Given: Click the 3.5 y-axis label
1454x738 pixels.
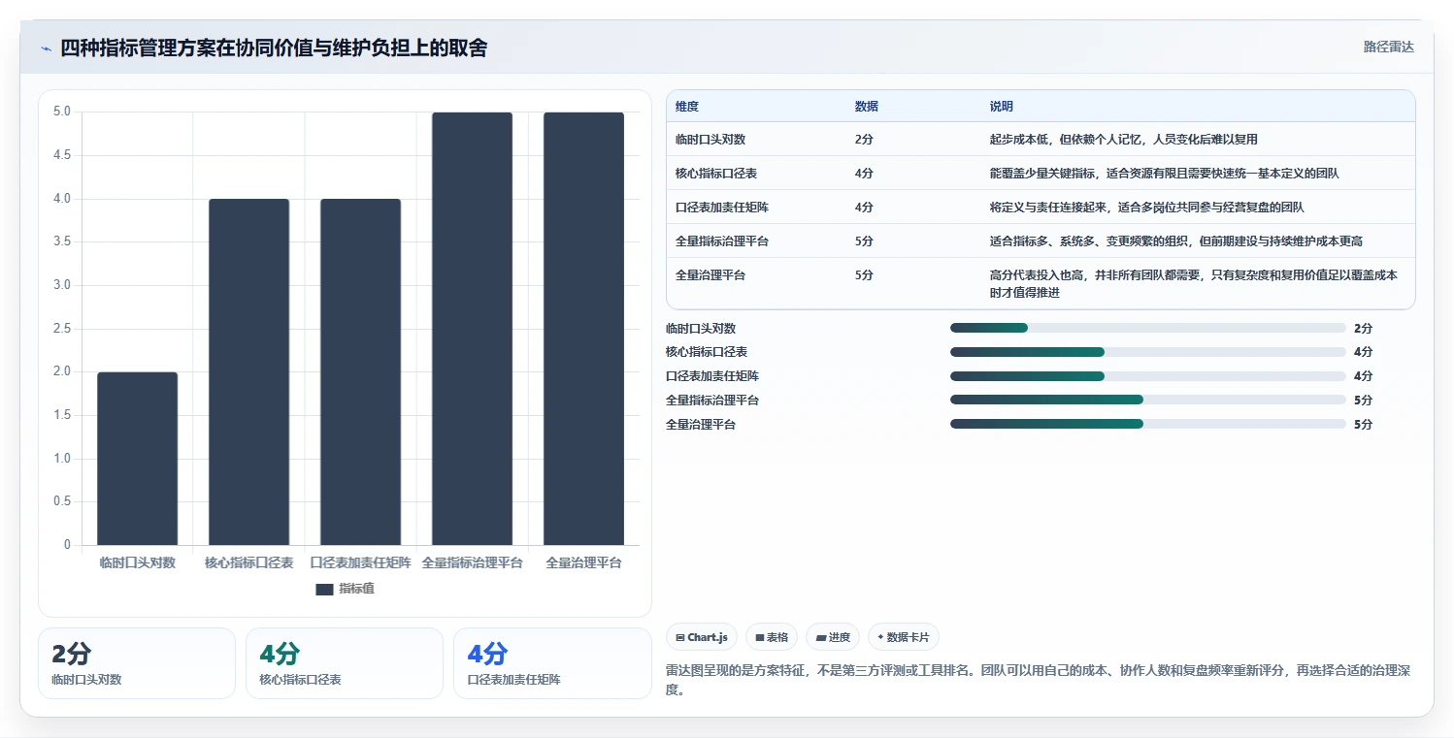Looking at the screenshot, I should coord(61,241).
